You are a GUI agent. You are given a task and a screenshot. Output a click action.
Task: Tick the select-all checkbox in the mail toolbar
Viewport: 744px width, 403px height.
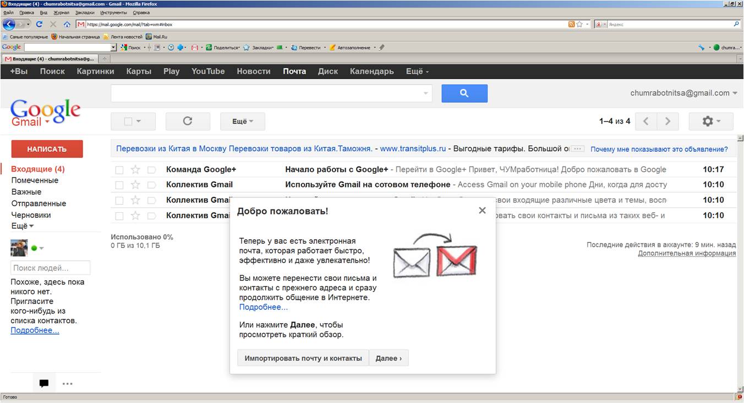(x=128, y=122)
